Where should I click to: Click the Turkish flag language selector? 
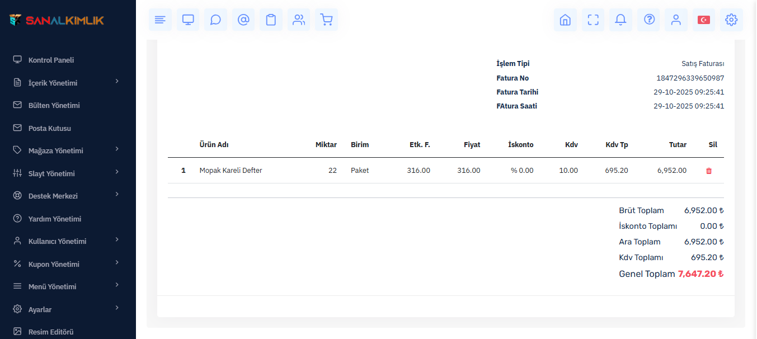coord(703,20)
